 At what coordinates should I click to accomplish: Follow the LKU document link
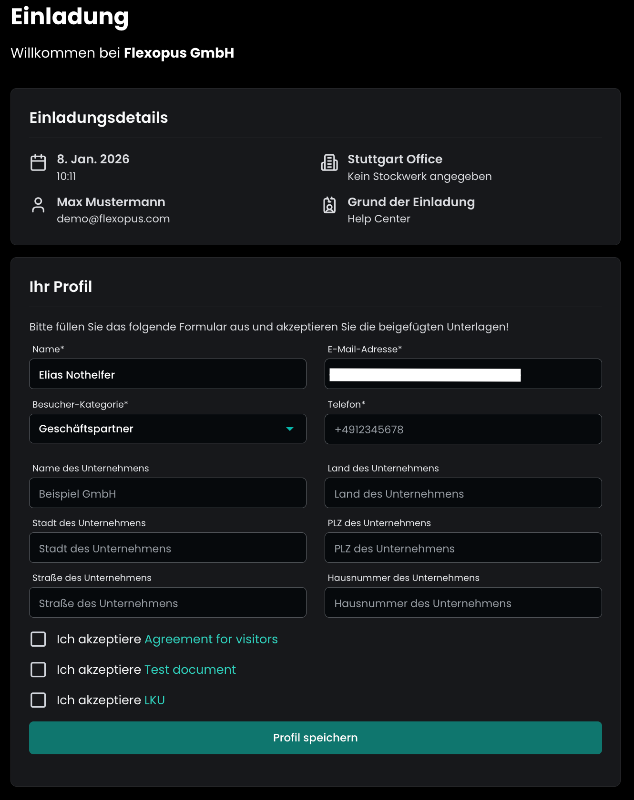[154, 700]
